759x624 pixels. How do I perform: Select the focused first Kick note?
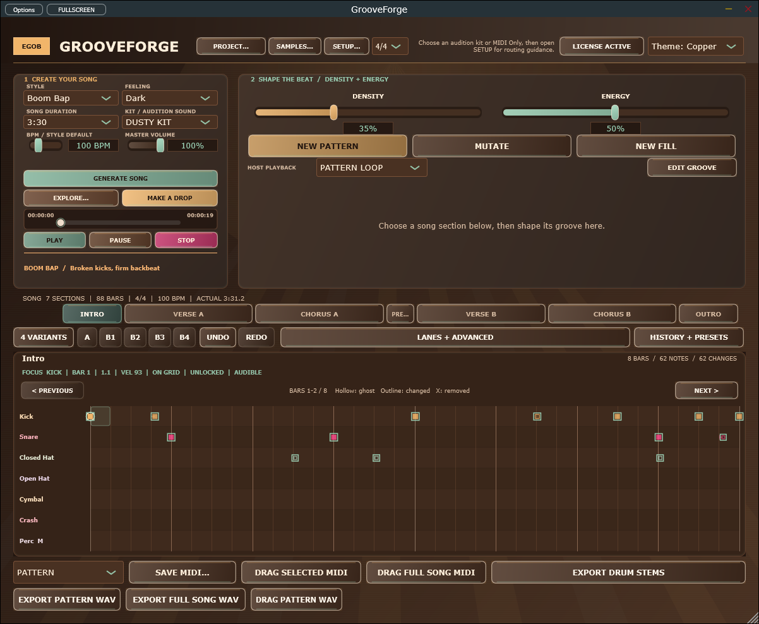pos(90,416)
